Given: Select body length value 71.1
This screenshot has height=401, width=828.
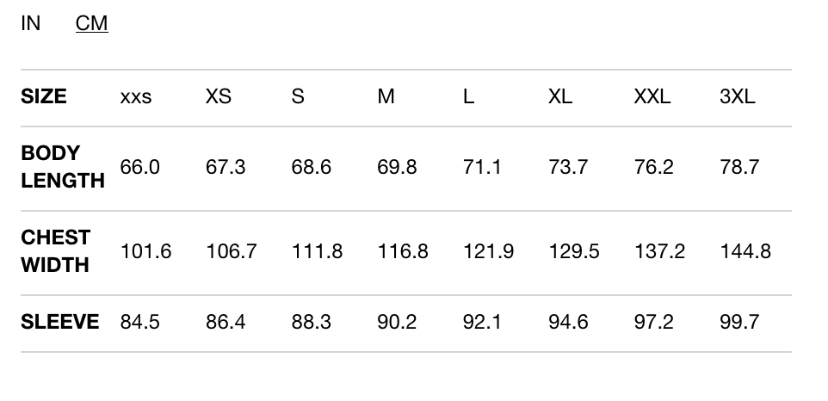Looking at the screenshot, I should [482, 167].
